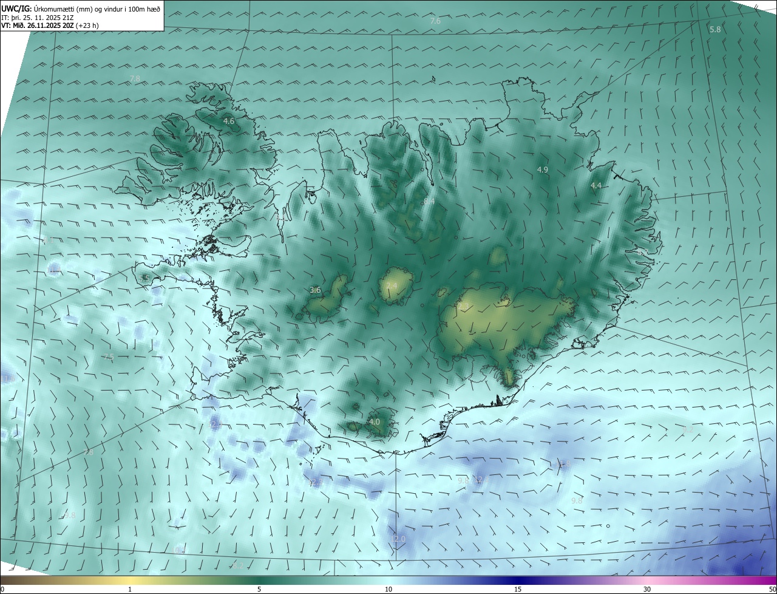
Task: Click the colorbar tick label '10'
Action: 388,589
